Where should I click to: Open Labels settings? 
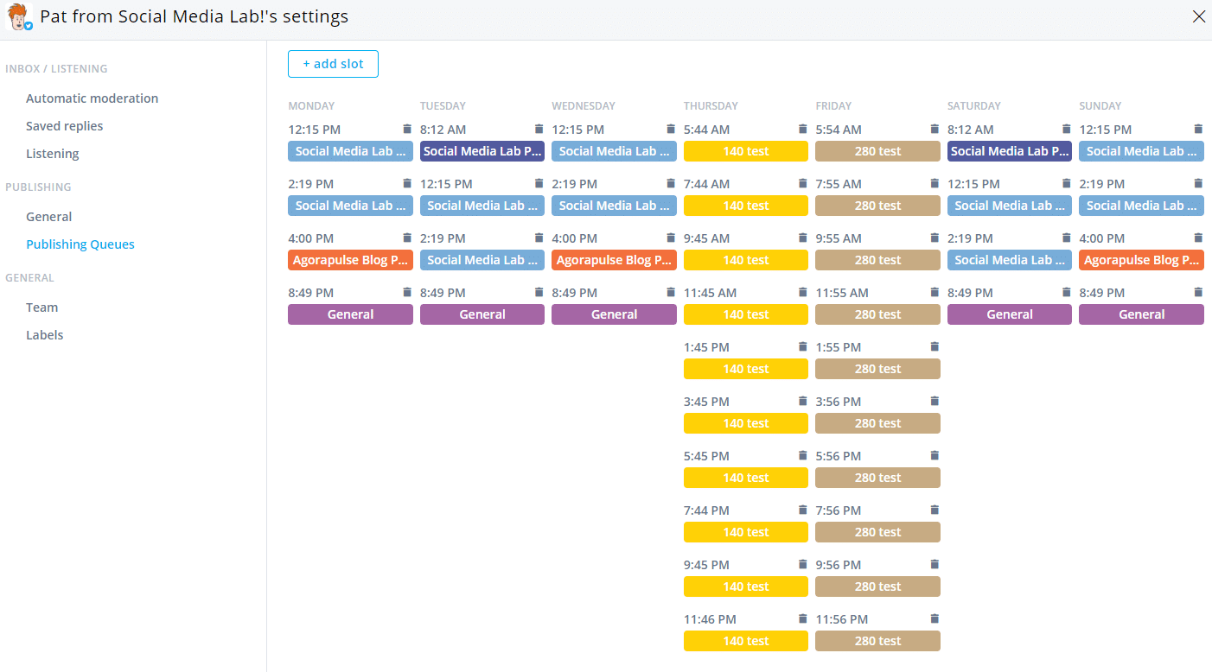pos(45,335)
